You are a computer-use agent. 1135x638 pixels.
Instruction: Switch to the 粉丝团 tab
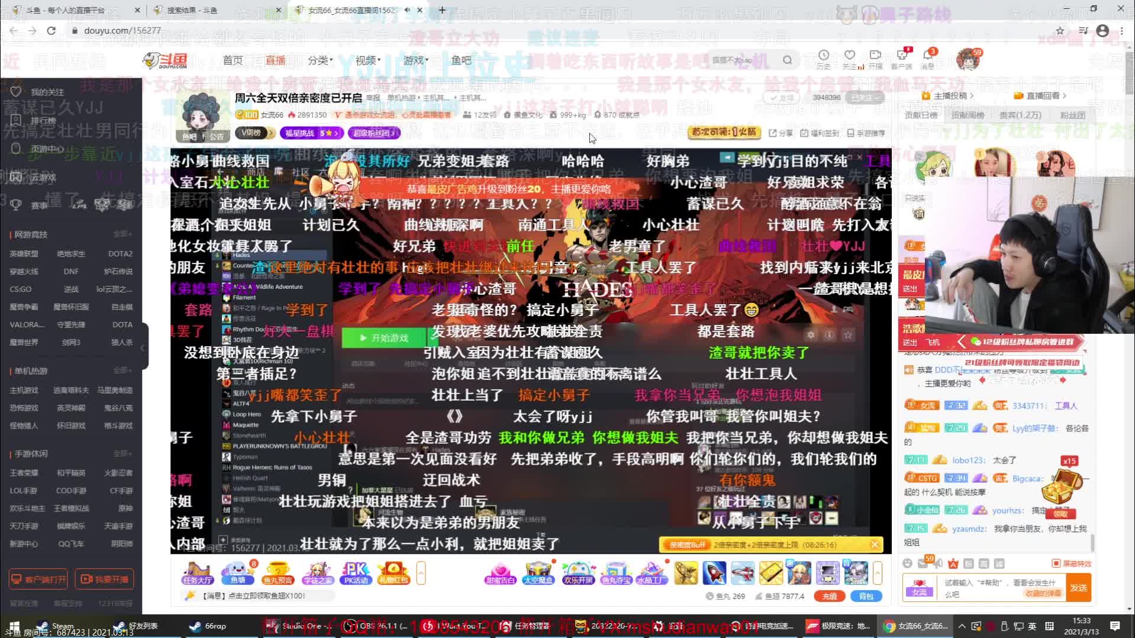[x=1072, y=115]
